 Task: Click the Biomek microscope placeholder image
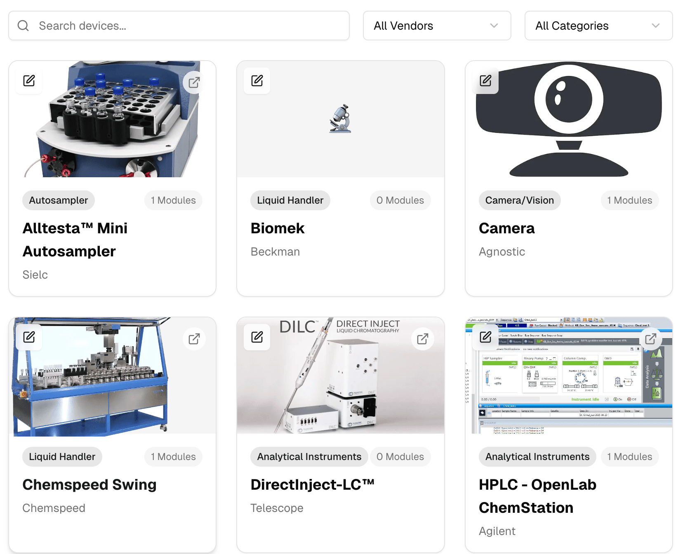click(x=340, y=119)
